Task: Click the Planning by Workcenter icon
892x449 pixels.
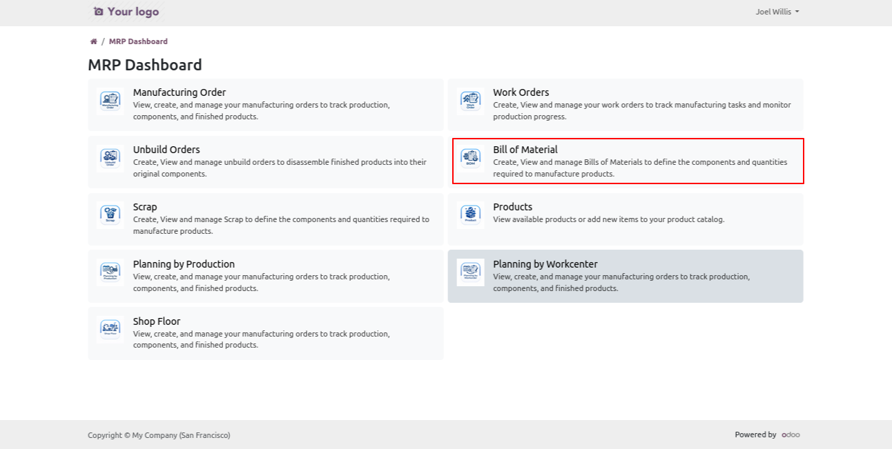Action: click(470, 272)
